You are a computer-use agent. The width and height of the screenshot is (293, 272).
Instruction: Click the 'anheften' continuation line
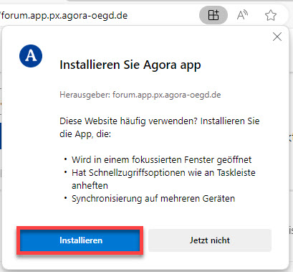coord(90,186)
